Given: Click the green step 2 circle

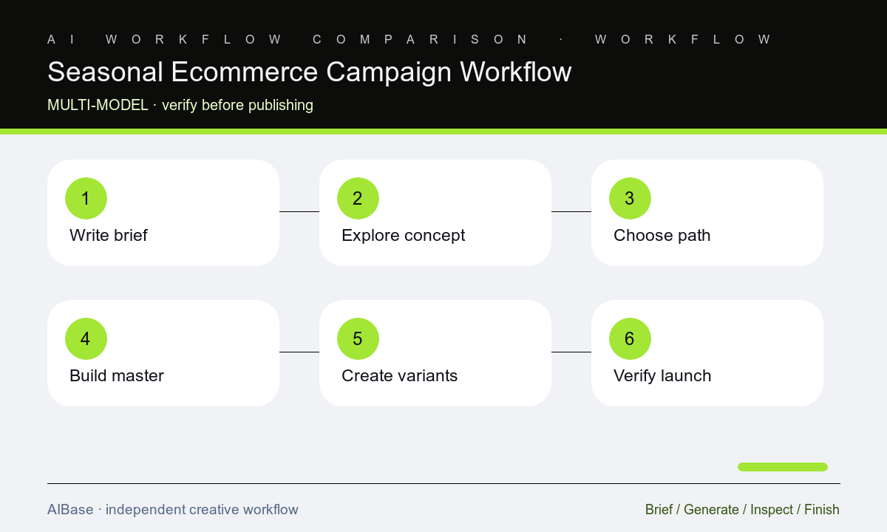Looking at the screenshot, I should (358, 198).
